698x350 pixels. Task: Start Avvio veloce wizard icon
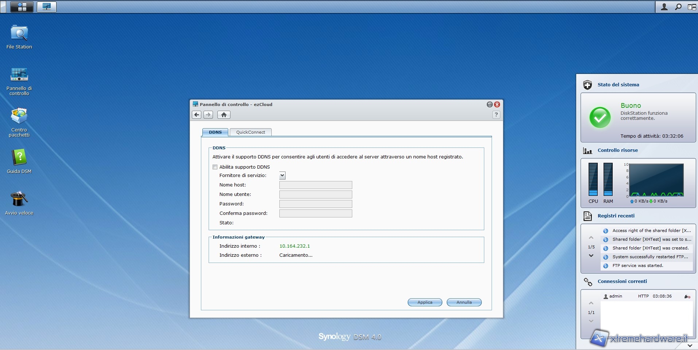coord(19,200)
